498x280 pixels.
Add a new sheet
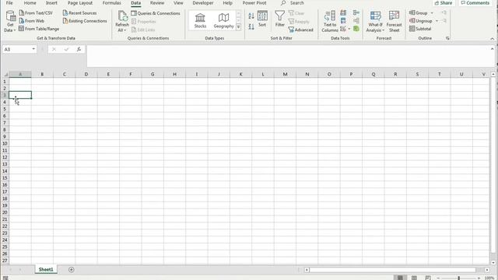click(x=71, y=270)
